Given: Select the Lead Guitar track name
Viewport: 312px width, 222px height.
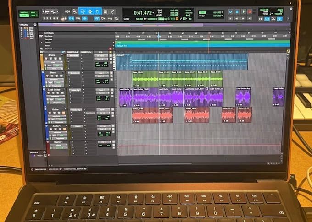Looking at the screenshot, I should coord(54,90).
